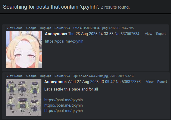The height and width of the screenshot is (120, 171).
Task: Open Google image search for second post
Action: tap(31, 76)
